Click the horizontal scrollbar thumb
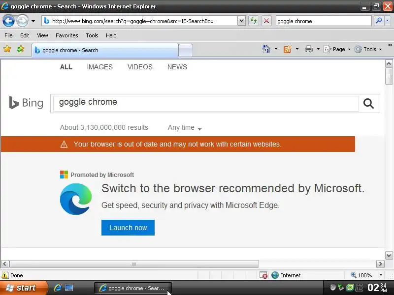The width and height of the screenshot is (394, 295). 134,264
